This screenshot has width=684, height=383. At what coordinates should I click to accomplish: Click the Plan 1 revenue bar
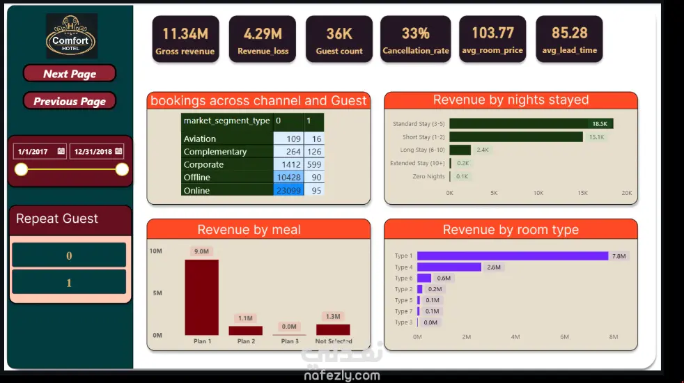201,297
